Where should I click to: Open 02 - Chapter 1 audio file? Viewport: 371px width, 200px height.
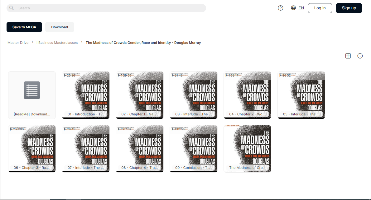pyautogui.click(x=140, y=95)
